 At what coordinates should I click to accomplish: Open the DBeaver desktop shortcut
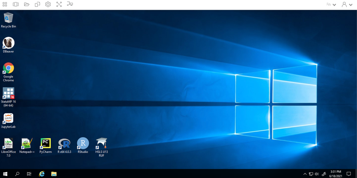[x=8, y=43]
